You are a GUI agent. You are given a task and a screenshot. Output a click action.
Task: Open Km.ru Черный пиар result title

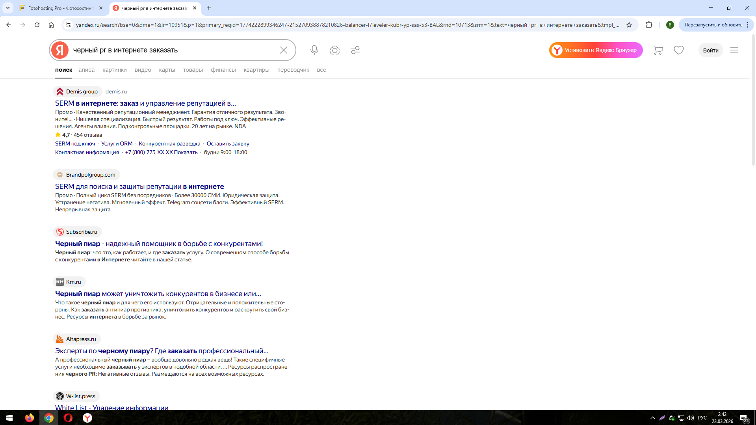click(158, 294)
